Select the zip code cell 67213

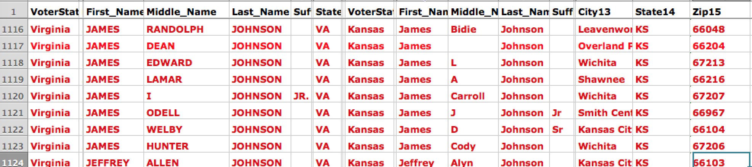[709, 63]
